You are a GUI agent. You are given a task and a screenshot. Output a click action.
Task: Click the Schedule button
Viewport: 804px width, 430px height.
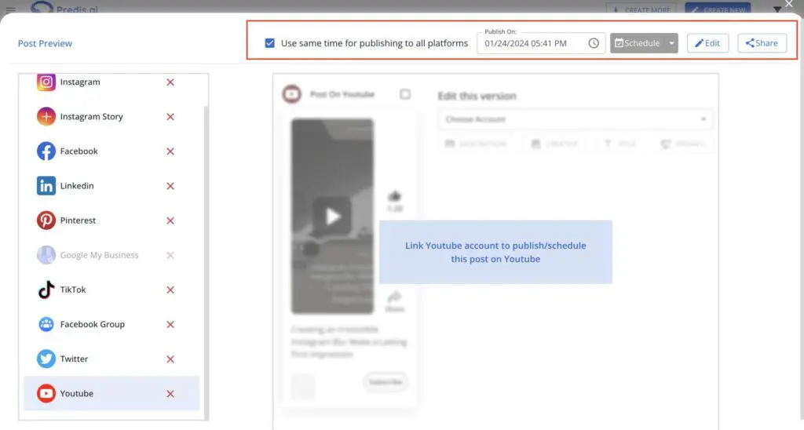(638, 44)
